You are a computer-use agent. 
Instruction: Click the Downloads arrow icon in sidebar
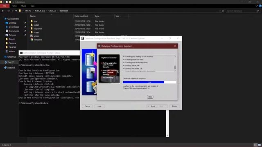point(7,27)
